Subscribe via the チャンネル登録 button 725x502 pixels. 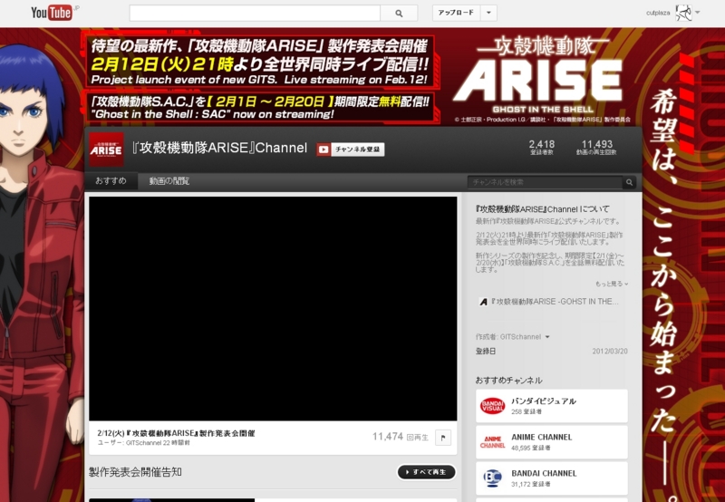click(351, 150)
